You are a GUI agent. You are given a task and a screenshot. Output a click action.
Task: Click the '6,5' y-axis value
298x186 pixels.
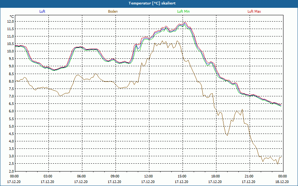pos(12,104)
